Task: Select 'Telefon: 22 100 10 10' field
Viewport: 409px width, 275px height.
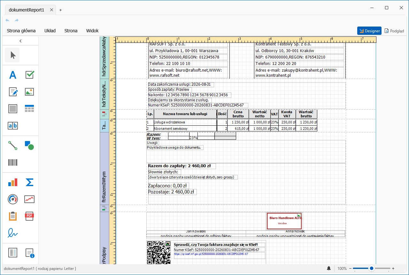Action: point(188,64)
